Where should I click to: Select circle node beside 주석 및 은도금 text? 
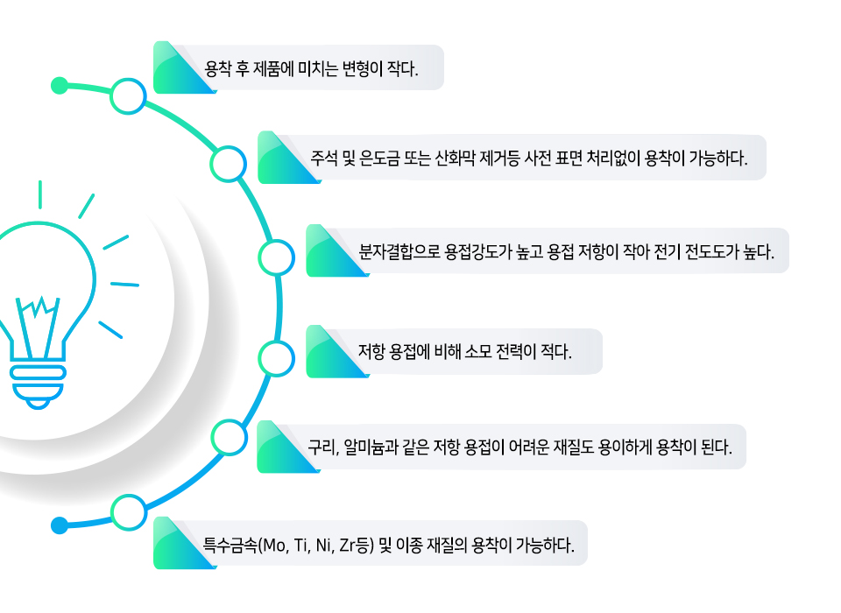(x=229, y=164)
